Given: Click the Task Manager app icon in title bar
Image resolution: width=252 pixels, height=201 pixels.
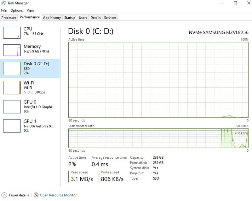Looking at the screenshot, I should (x=3, y=3).
